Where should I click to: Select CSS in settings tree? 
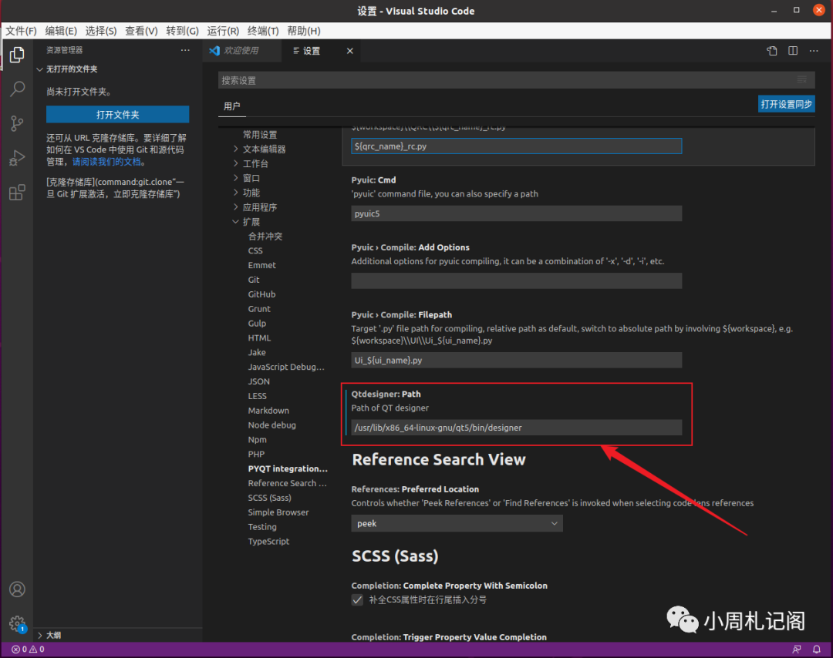pos(255,250)
